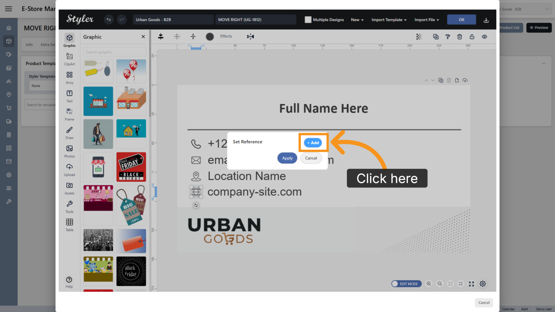555x312 pixels.
Task: Open the Photos panel
Action: click(69, 151)
